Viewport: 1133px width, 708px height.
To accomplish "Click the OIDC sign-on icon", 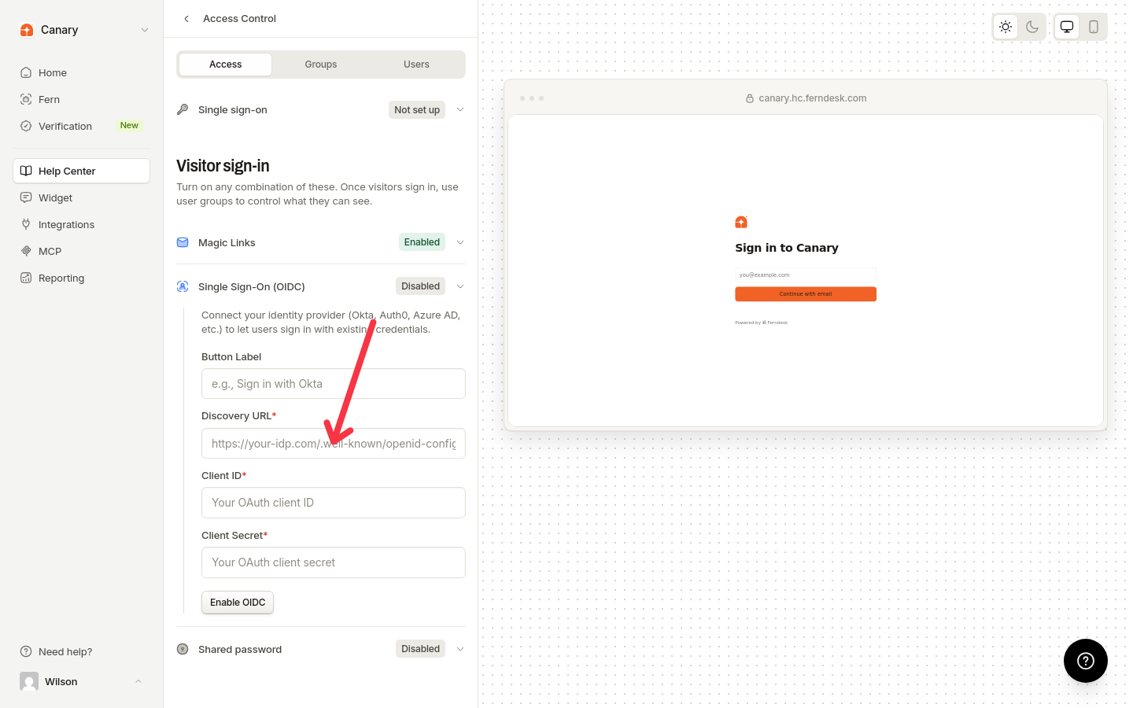I will [183, 286].
